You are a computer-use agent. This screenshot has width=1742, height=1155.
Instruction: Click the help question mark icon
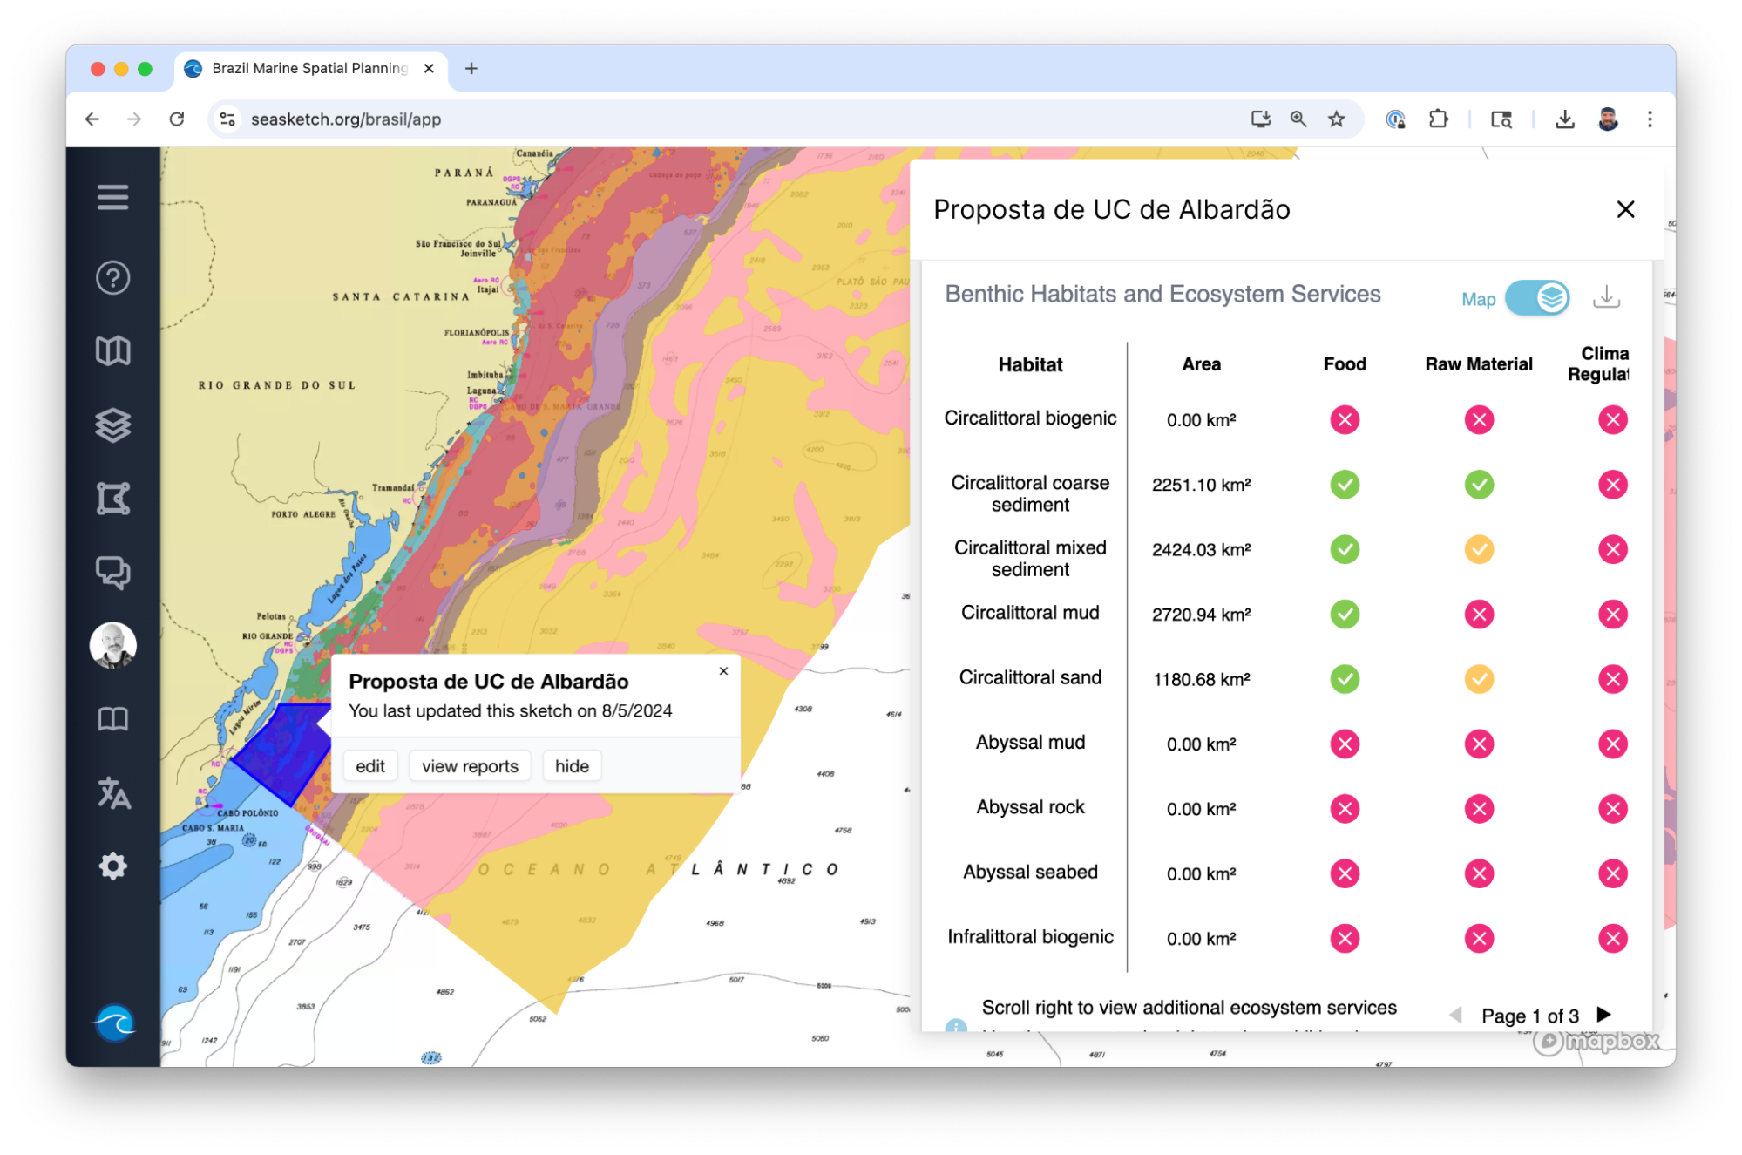[112, 278]
